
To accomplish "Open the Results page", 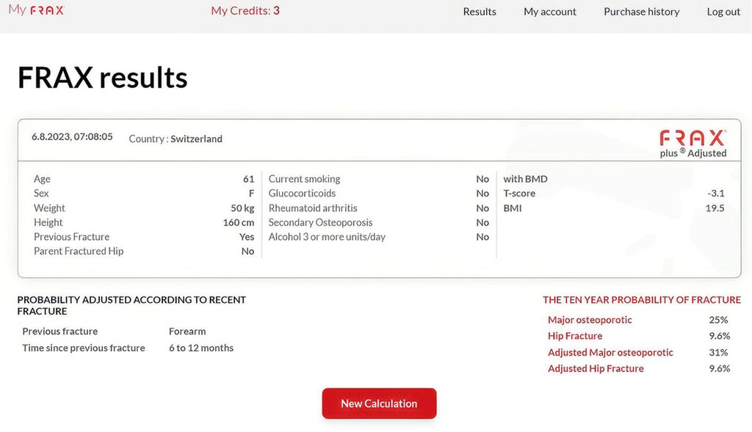I will click(x=480, y=12).
